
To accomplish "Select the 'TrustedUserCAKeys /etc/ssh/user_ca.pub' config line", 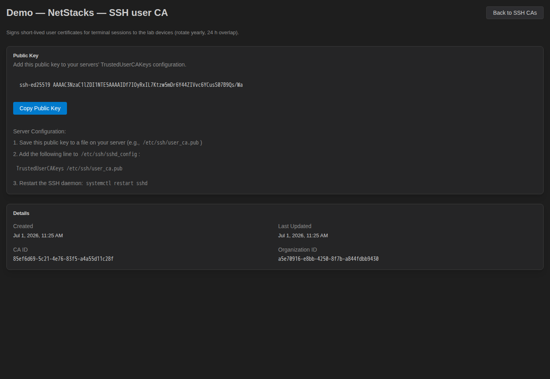I will coord(69,168).
